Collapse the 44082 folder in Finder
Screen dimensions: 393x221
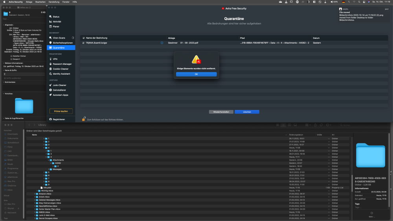point(51,163)
